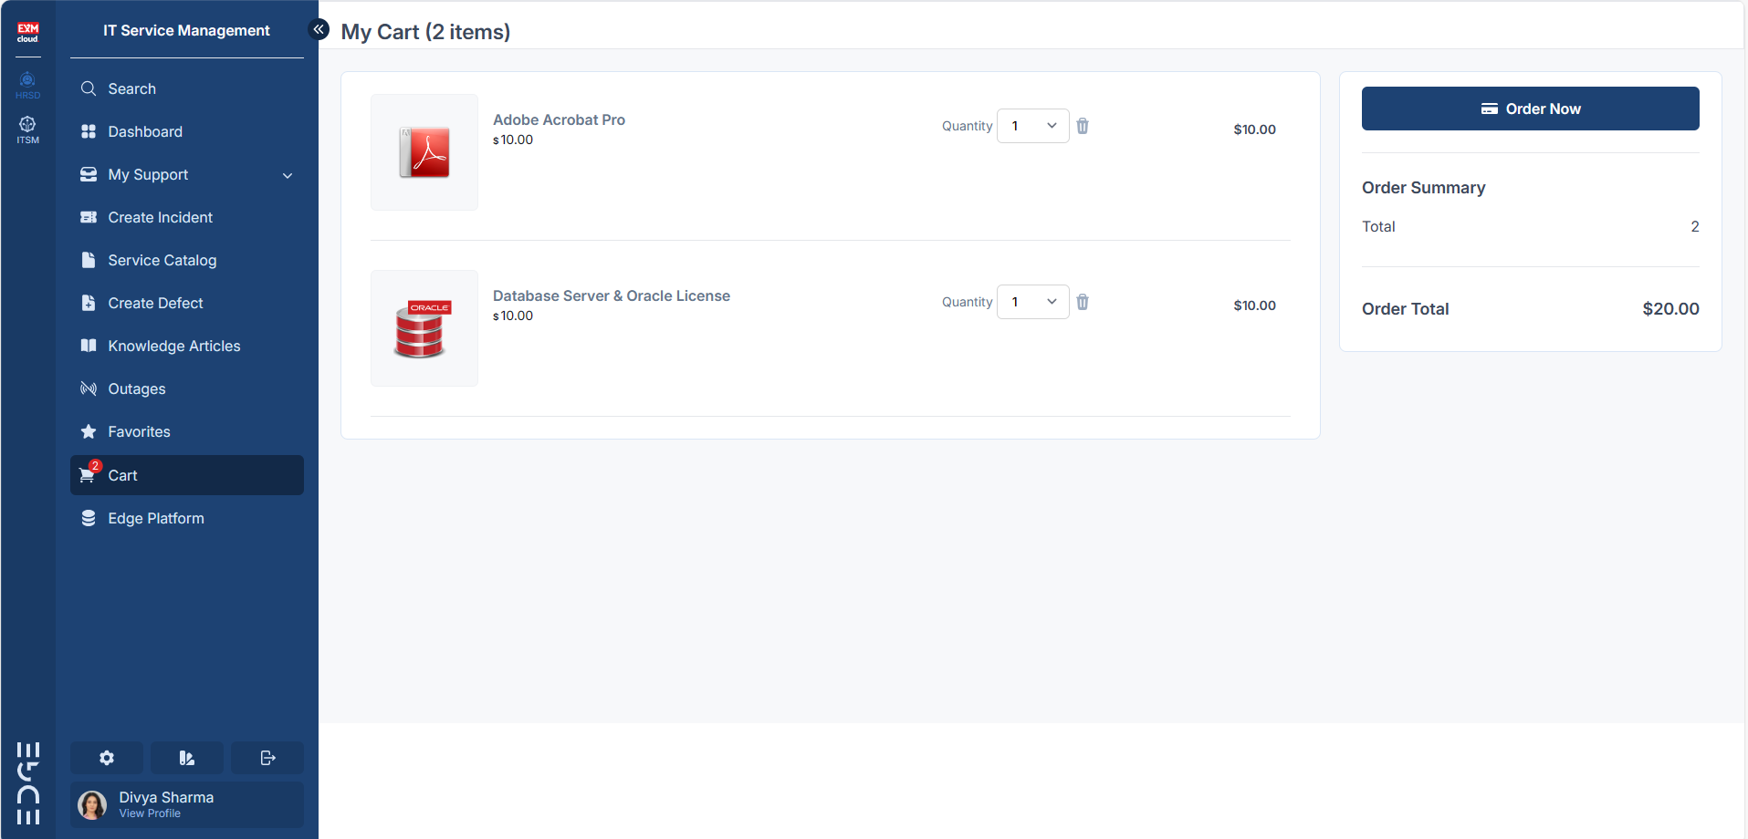Open quantity dropdown for Database Server & Oracle License
This screenshot has width=1748, height=839.
point(1033,302)
